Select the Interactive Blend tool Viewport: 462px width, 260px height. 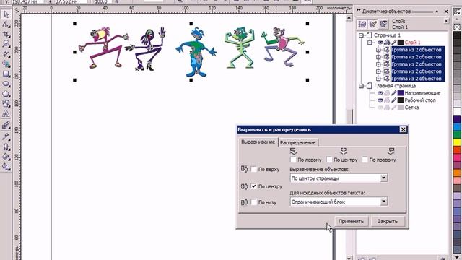[x=6, y=126]
